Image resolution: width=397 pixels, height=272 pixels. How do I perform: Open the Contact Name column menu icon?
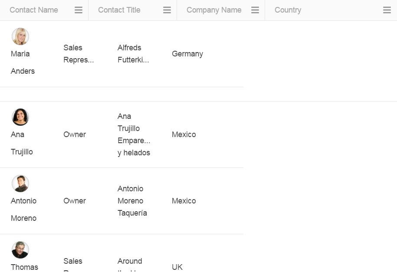click(x=79, y=10)
